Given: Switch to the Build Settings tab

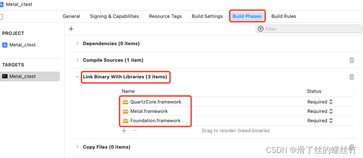Looking at the screenshot, I should 207,16.
